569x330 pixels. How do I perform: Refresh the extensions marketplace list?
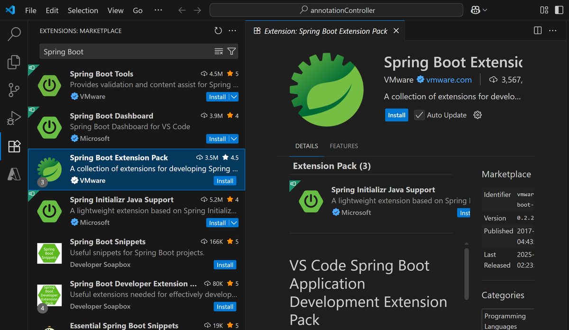pos(218,31)
